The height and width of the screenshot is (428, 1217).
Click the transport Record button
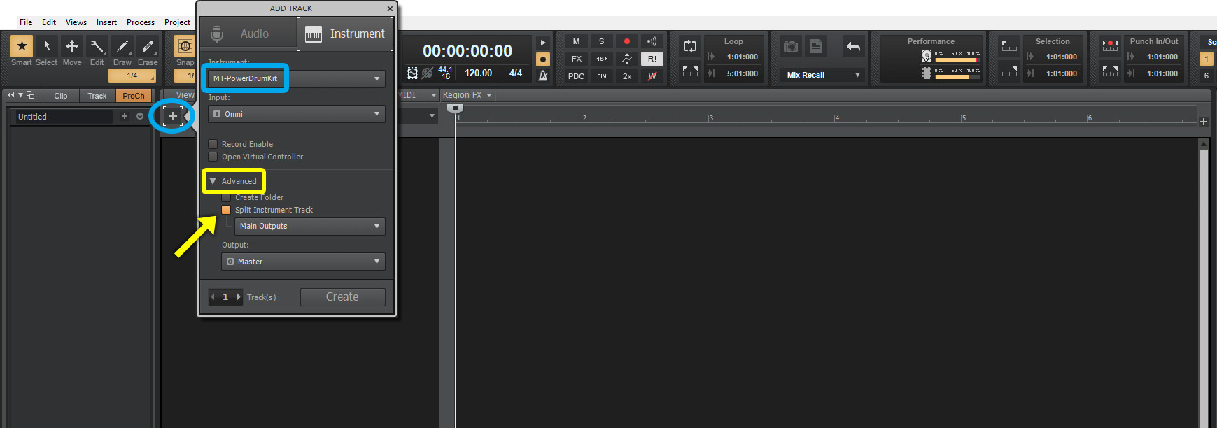(x=543, y=59)
